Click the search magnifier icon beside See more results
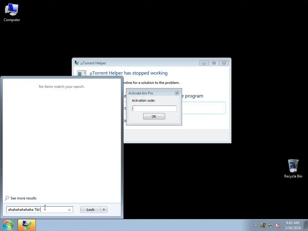Screen dimensions: 308x231 click(x=7, y=198)
